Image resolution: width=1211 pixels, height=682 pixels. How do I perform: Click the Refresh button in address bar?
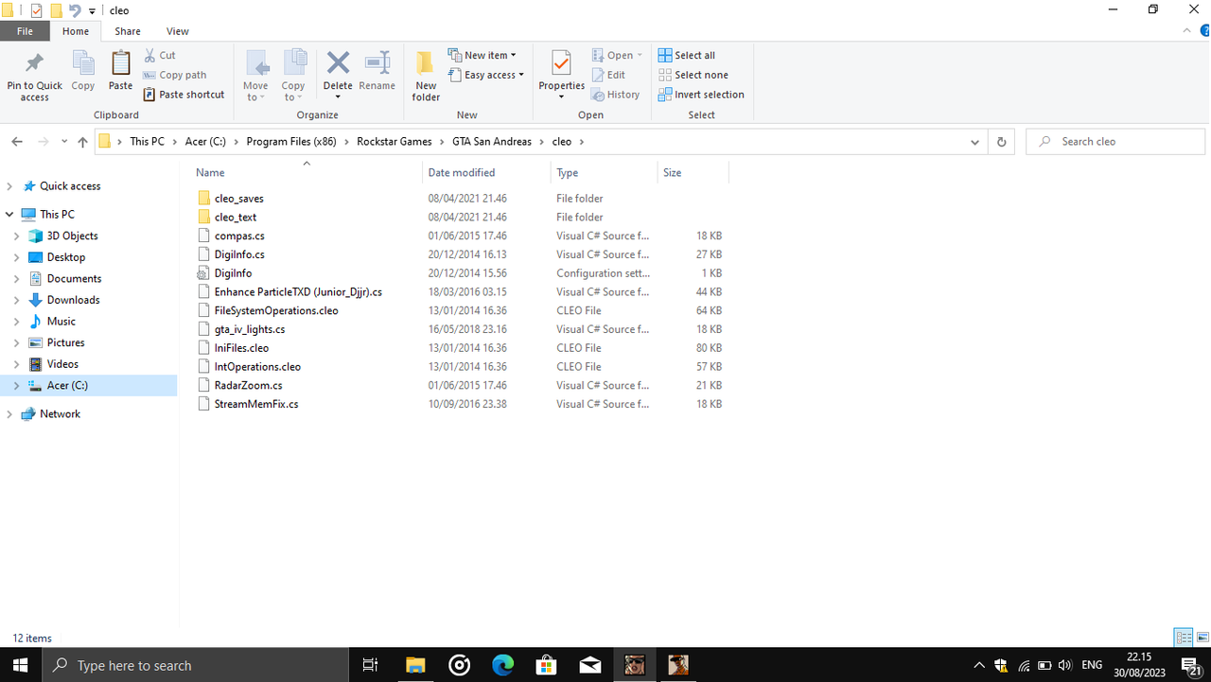click(x=1001, y=142)
